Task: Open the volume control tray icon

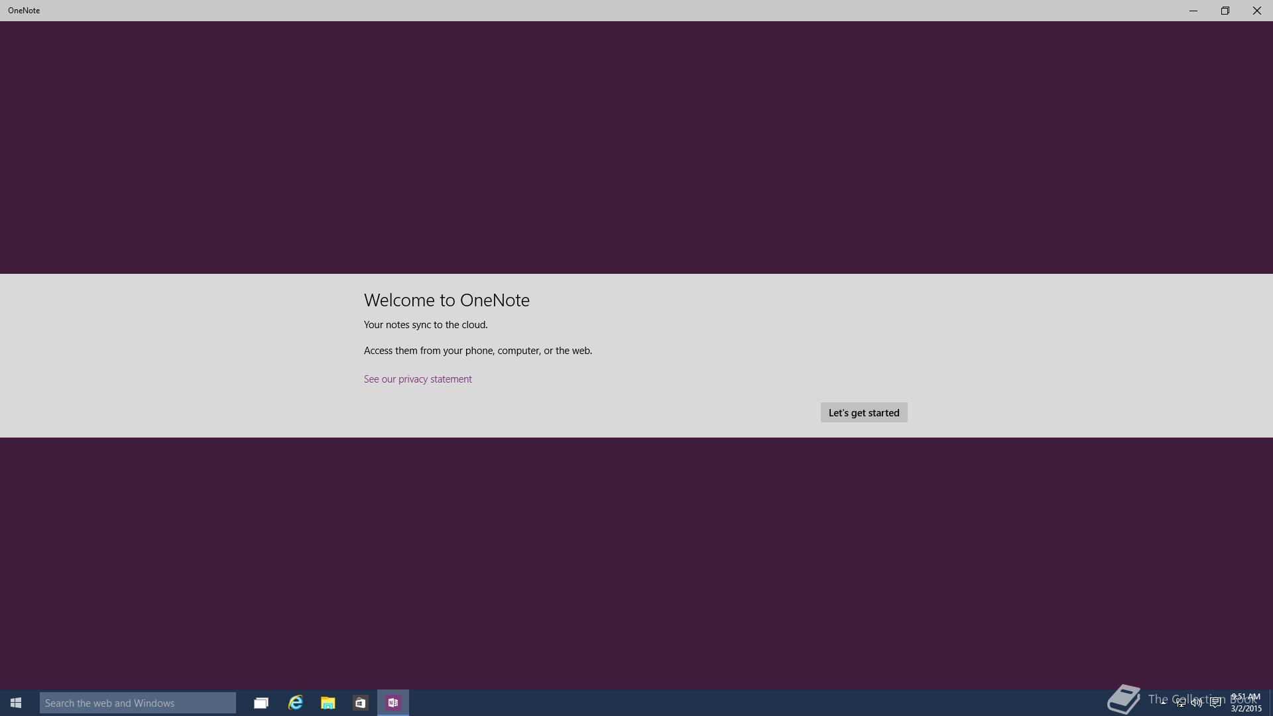Action: [x=1197, y=703]
